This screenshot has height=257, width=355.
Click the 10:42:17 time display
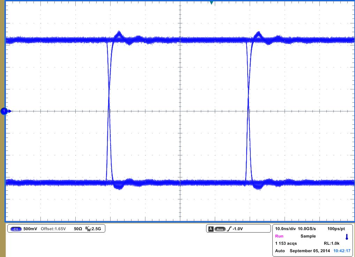[x=342, y=250]
